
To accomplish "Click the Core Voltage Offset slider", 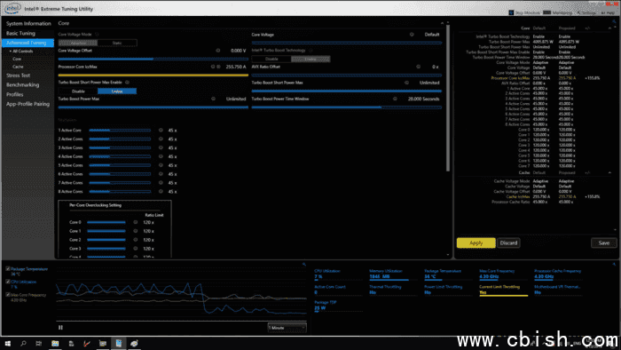I will click(153, 59).
